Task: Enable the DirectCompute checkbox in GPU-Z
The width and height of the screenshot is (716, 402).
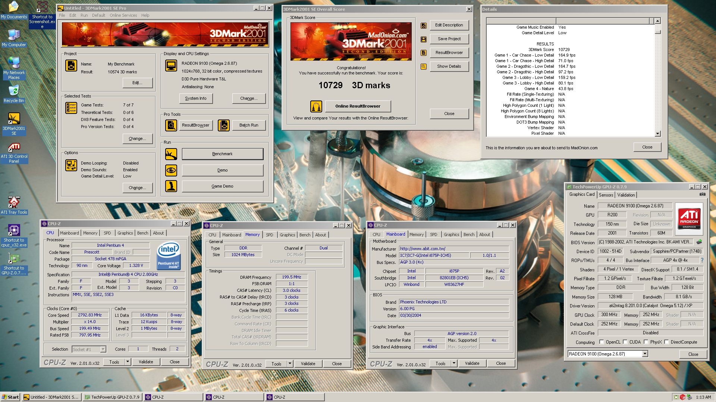Action: [x=666, y=342]
